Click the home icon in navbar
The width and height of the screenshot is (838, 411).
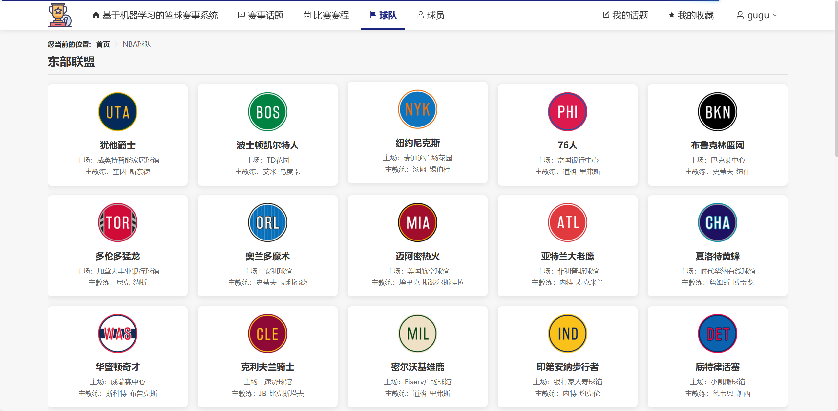[96, 15]
